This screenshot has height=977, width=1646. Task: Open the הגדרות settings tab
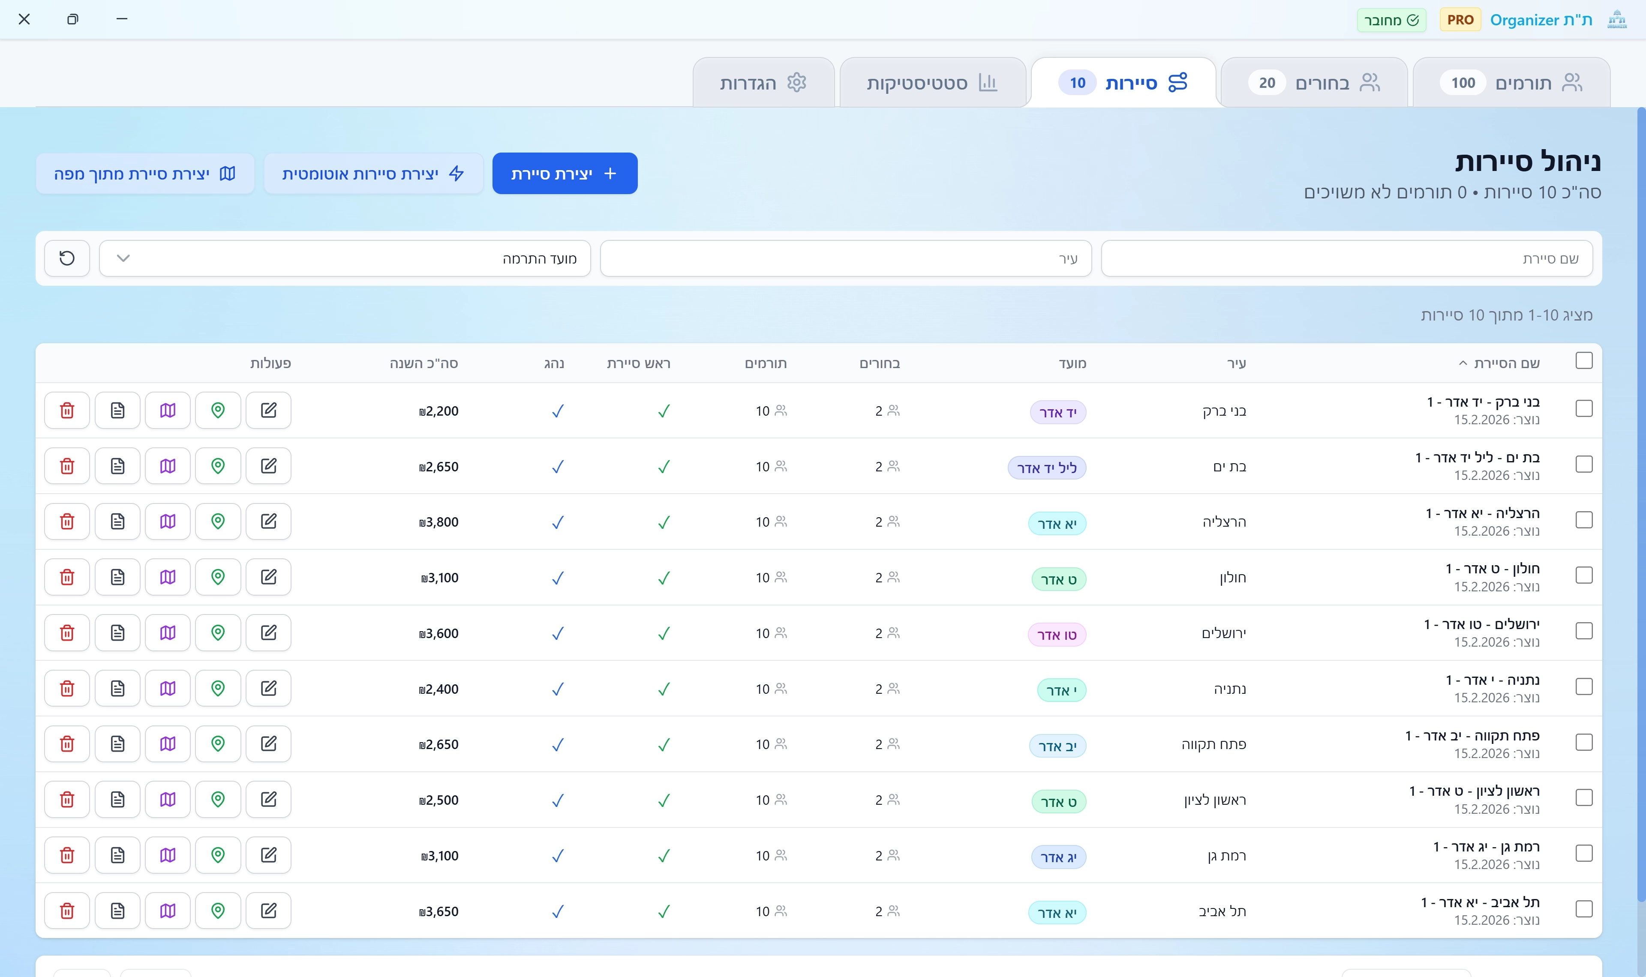click(x=763, y=83)
